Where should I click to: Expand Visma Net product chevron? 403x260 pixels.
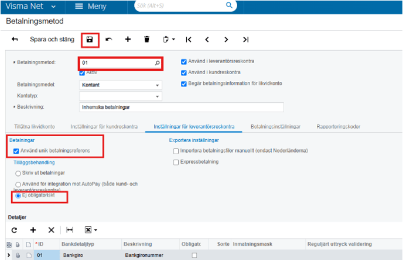53,6
